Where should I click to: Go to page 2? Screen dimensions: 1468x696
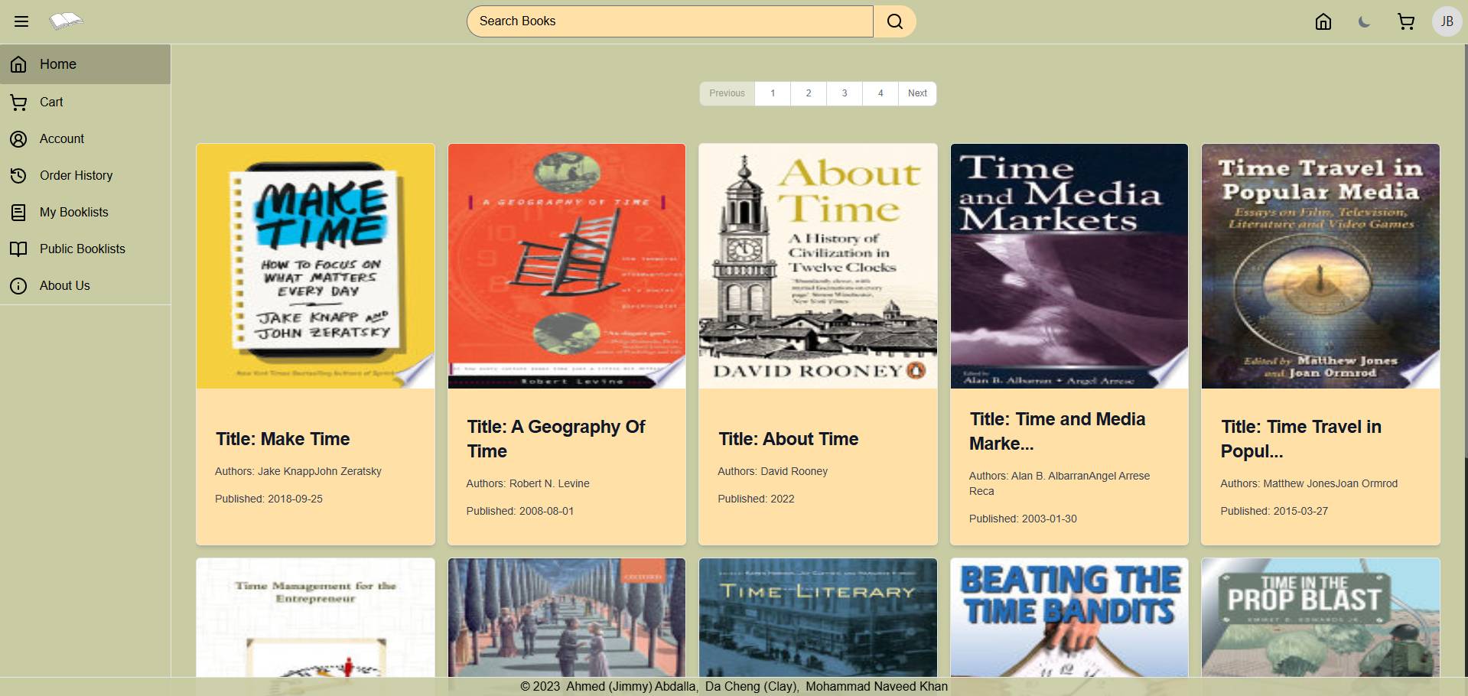pyautogui.click(x=809, y=93)
